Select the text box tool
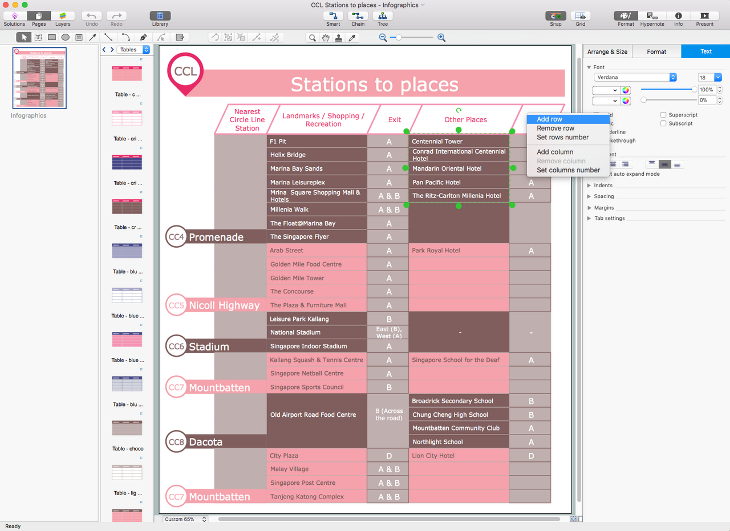The height and width of the screenshot is (531, 730). (x=38, y=38)
